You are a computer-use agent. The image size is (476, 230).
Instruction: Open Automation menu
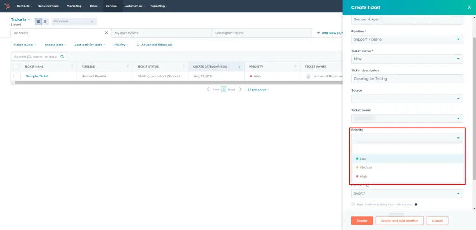click(135, 6)
